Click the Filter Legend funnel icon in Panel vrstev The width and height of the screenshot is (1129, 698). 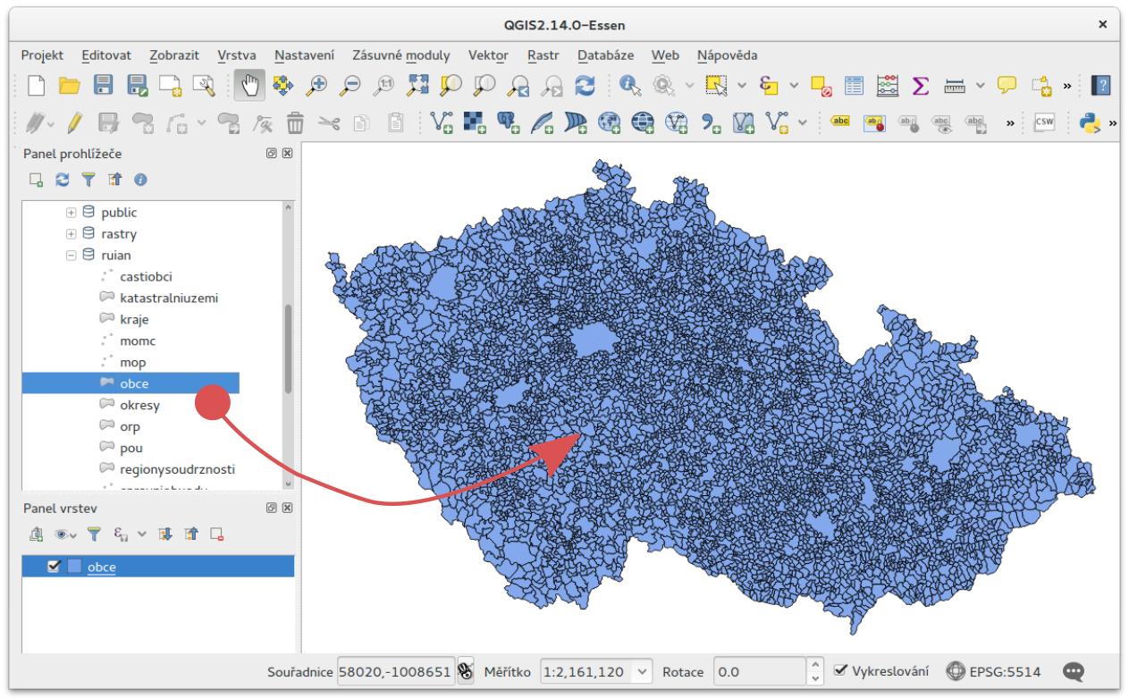point(94,534)
